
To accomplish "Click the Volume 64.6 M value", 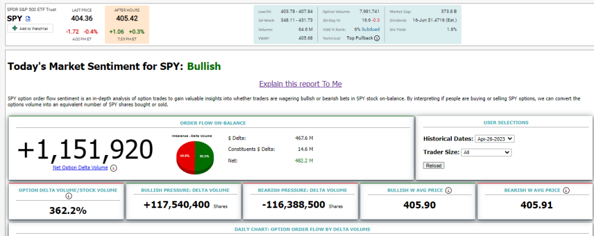I will (305, 29).
